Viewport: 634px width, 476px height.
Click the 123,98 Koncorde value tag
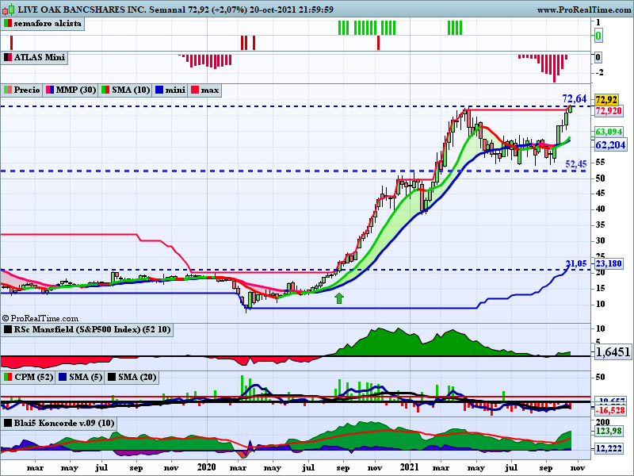pos(609,431)
